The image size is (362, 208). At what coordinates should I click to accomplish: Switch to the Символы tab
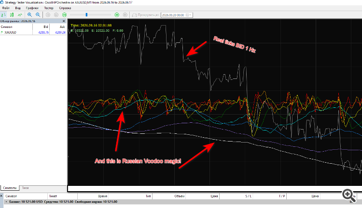pos(10,188)
